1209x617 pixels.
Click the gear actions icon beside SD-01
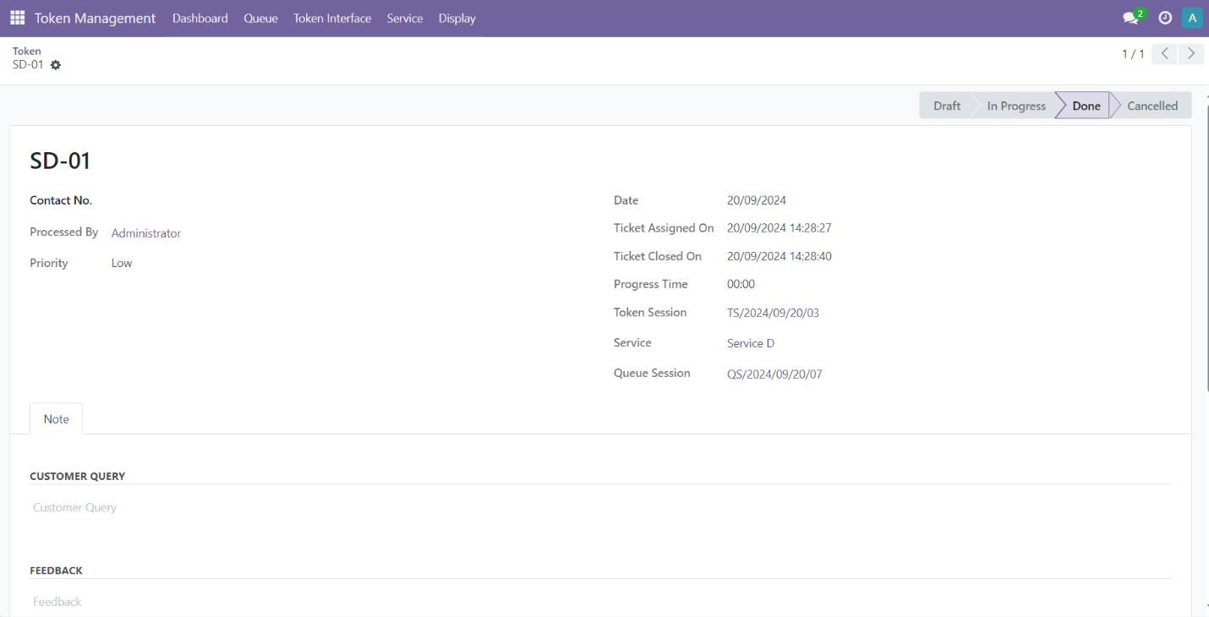pos(56,65)
